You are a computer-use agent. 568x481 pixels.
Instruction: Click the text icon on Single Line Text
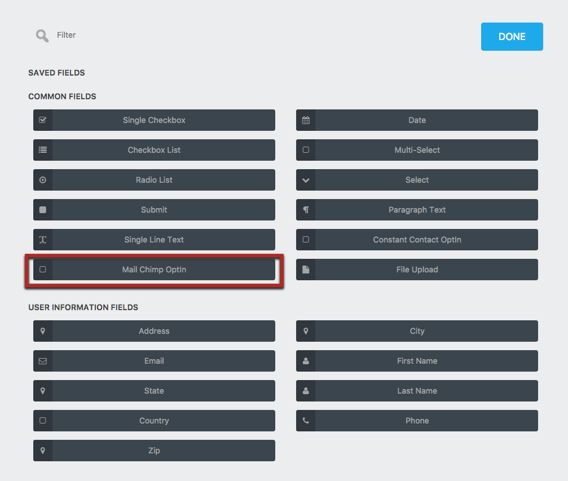tap(43, 240)
